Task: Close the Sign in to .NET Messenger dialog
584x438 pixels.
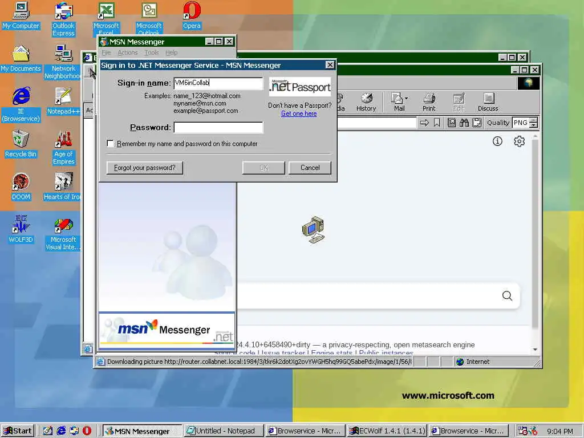Action: pos(330,65)
